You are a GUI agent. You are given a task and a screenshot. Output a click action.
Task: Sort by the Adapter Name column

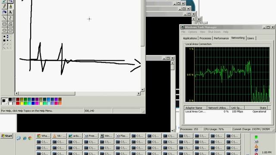tap(195, 108)
